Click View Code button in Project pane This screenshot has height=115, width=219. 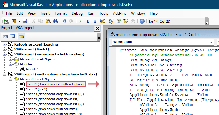[x=5, y=36]
